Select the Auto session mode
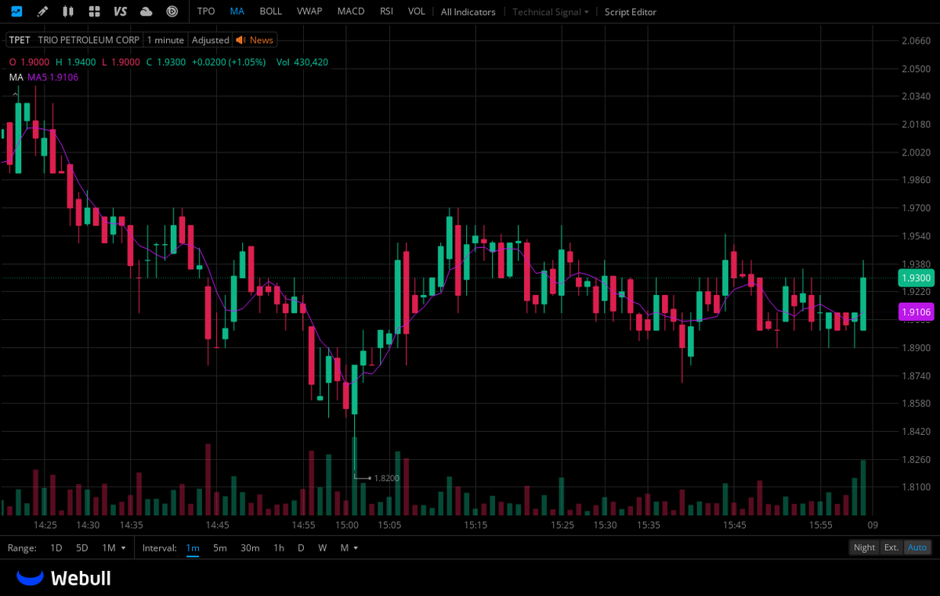The height and width of the screenshot is (596, 940). pos(917,548)
